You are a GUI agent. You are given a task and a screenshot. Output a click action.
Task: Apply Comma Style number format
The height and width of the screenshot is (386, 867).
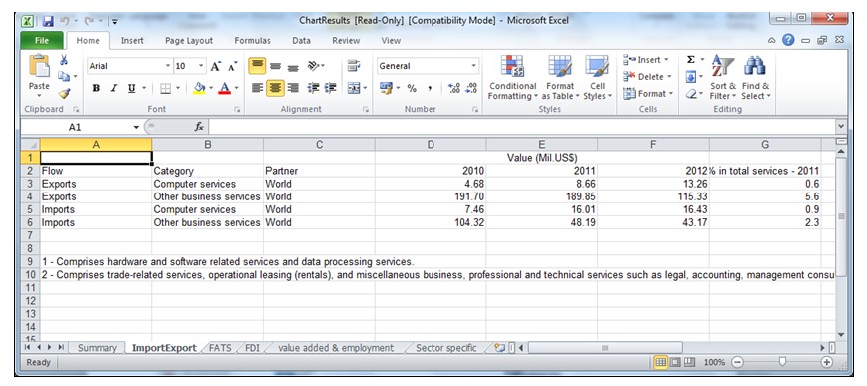pyautogui.click(x=430, y=88)
